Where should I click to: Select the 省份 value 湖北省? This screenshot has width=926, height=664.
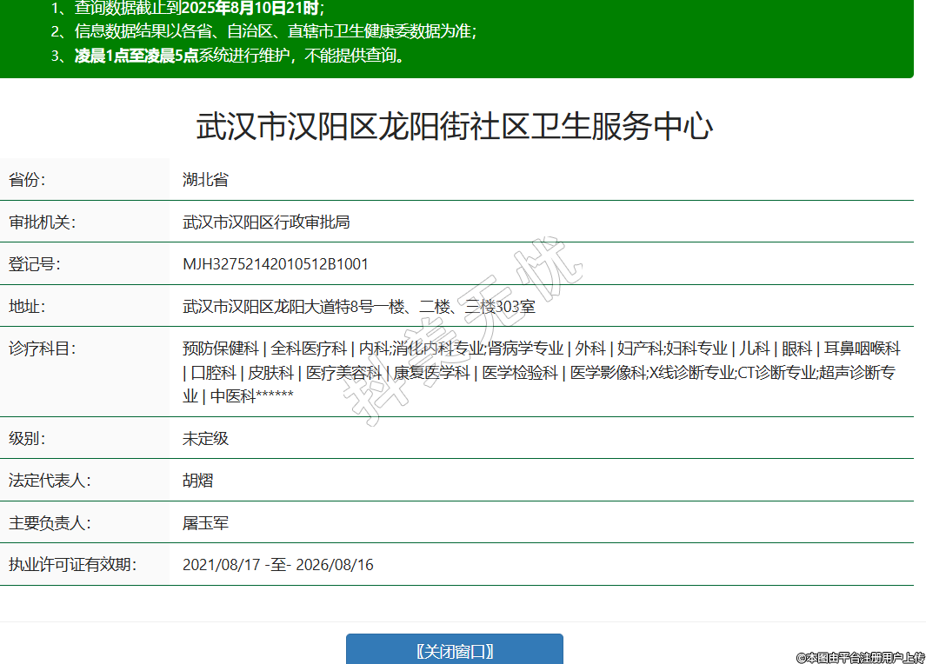205,180
